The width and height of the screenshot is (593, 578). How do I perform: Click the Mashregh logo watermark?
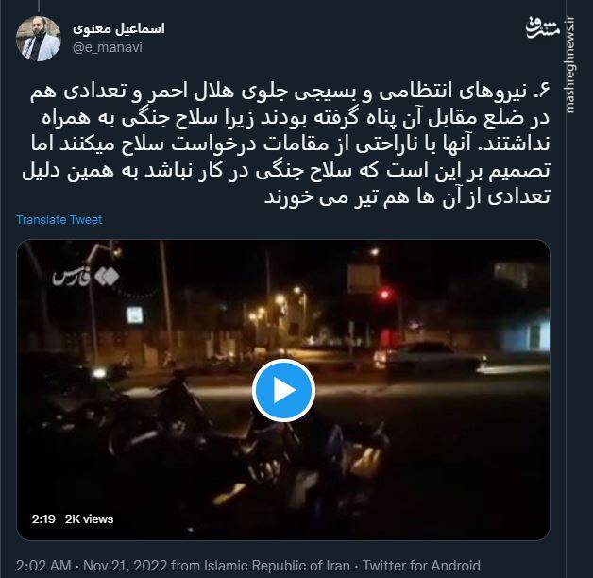(542, 27)
